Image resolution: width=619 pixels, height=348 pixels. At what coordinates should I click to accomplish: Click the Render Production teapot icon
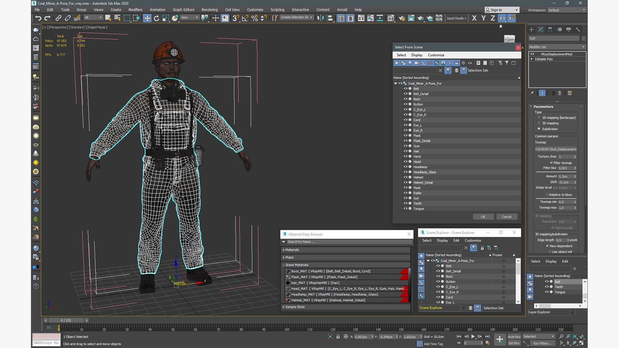pos(420,18)
